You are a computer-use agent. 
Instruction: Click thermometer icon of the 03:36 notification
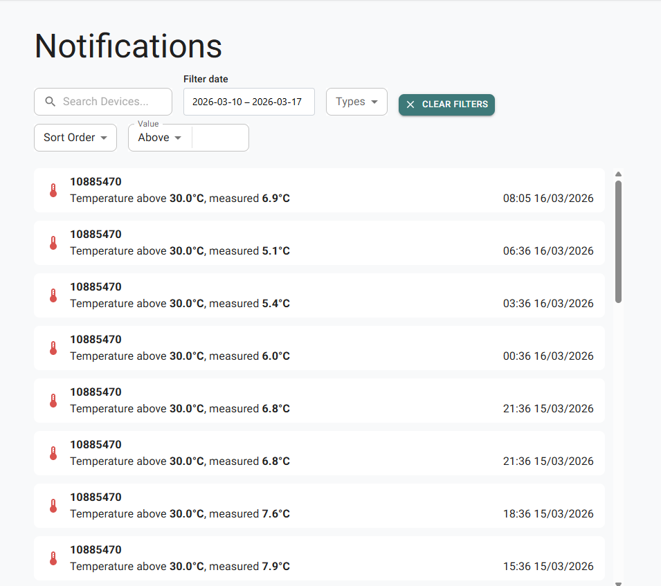coord(53,295)
